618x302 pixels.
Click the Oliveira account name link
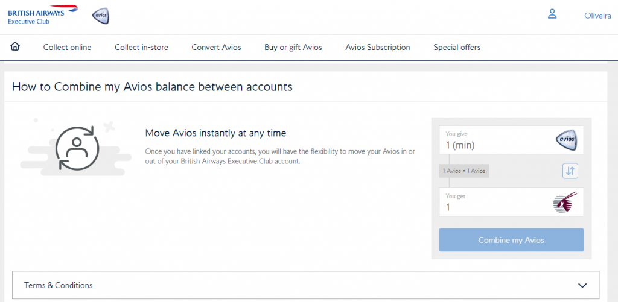coord(597,16)
